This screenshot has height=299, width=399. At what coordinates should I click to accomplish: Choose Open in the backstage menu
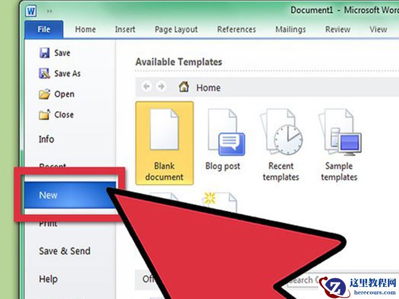pos(64,94)
